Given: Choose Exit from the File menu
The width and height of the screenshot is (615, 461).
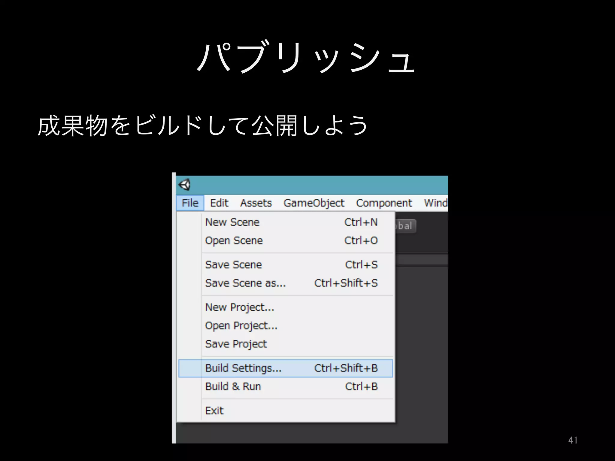Looking at the screenshot, I should pos(286,411).
